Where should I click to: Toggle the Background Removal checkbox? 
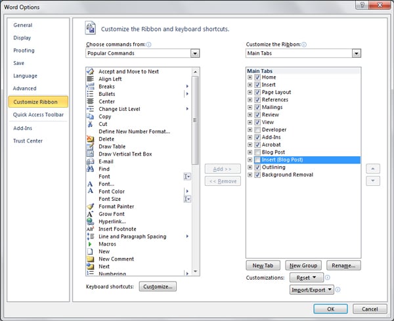tap(257, 175)
